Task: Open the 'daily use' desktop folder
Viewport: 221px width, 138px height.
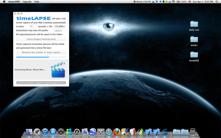Action: [194, 26]
